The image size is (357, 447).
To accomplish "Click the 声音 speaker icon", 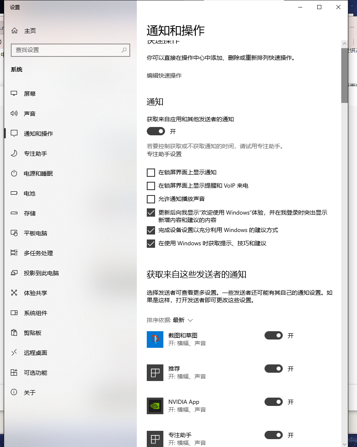I will point(14,113).
